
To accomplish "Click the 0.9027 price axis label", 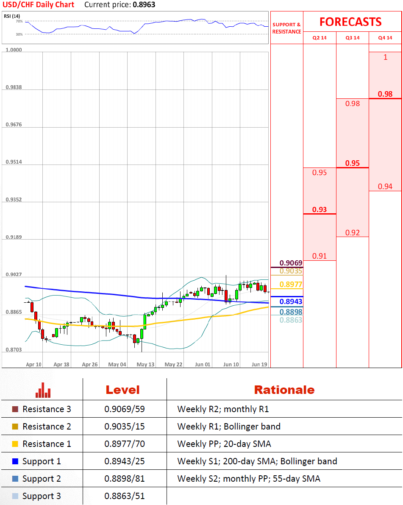I will click(14, 274).
